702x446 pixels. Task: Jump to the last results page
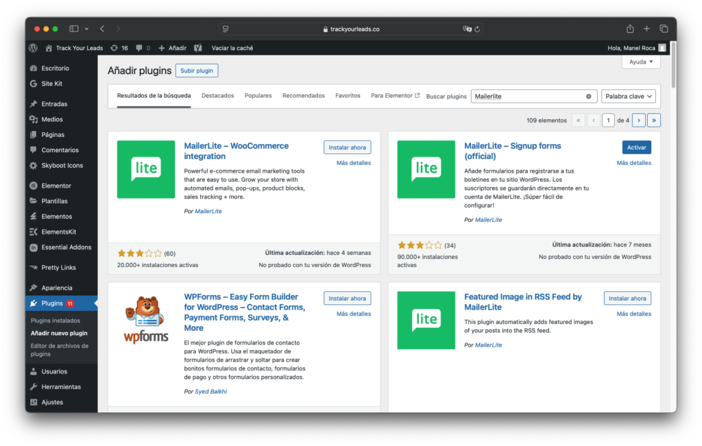(654, 121)
